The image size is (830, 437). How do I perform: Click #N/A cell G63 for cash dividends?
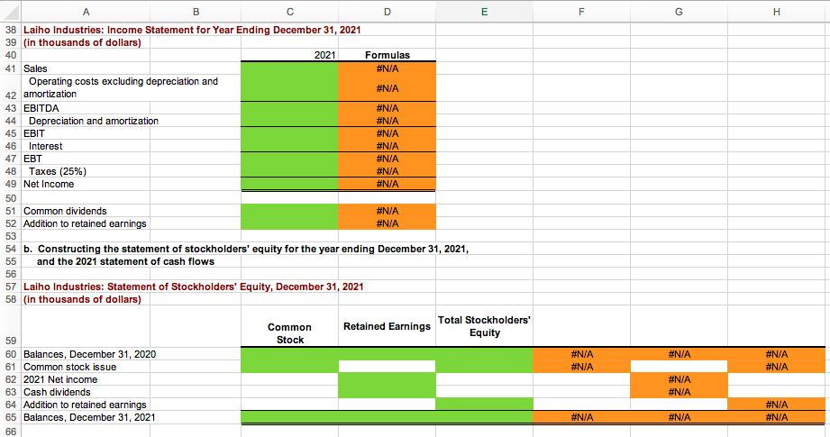(680, 392)
